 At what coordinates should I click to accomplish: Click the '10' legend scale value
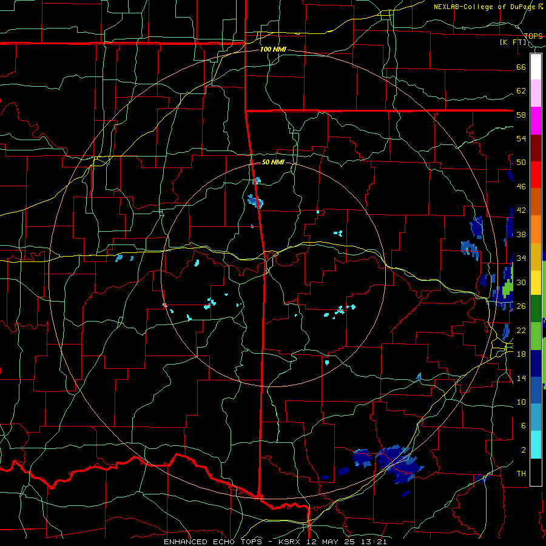point(521,402)
